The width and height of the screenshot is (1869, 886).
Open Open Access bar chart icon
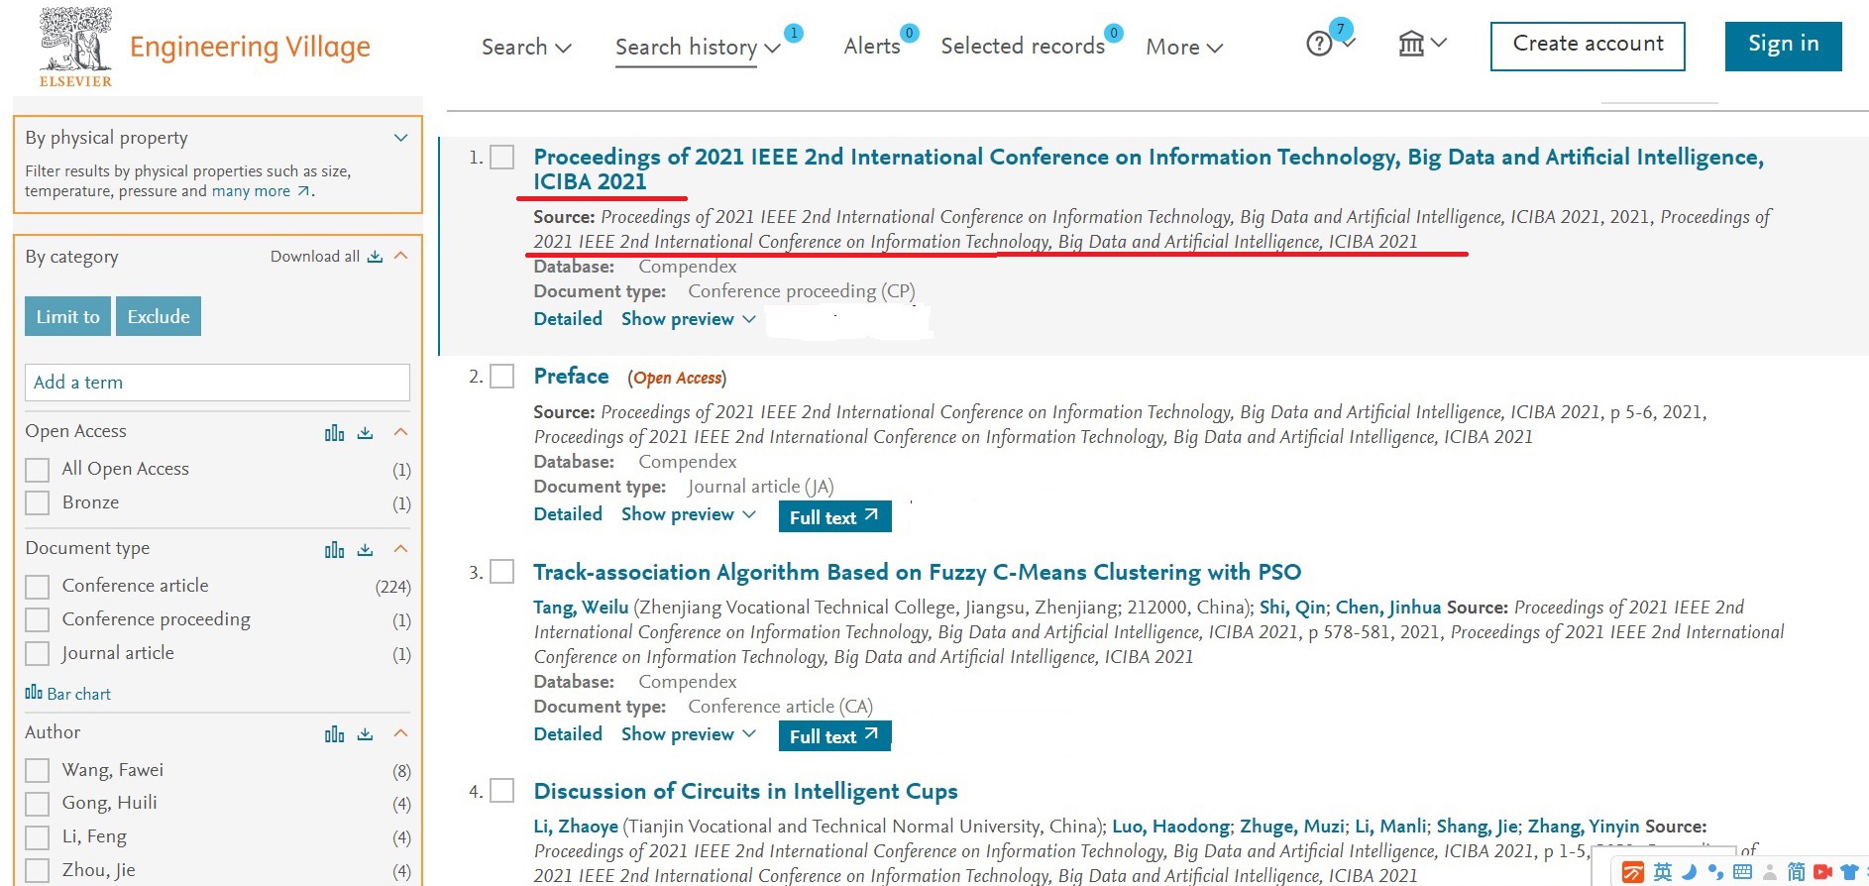pyautogui.click(x=335, y=432)
